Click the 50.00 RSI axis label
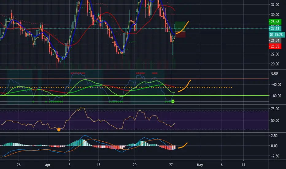 275,120
